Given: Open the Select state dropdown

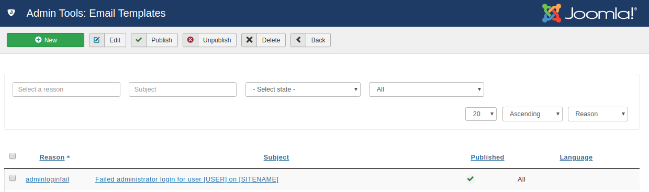Looking at the screenshot, I should click(x=303, y=89).
